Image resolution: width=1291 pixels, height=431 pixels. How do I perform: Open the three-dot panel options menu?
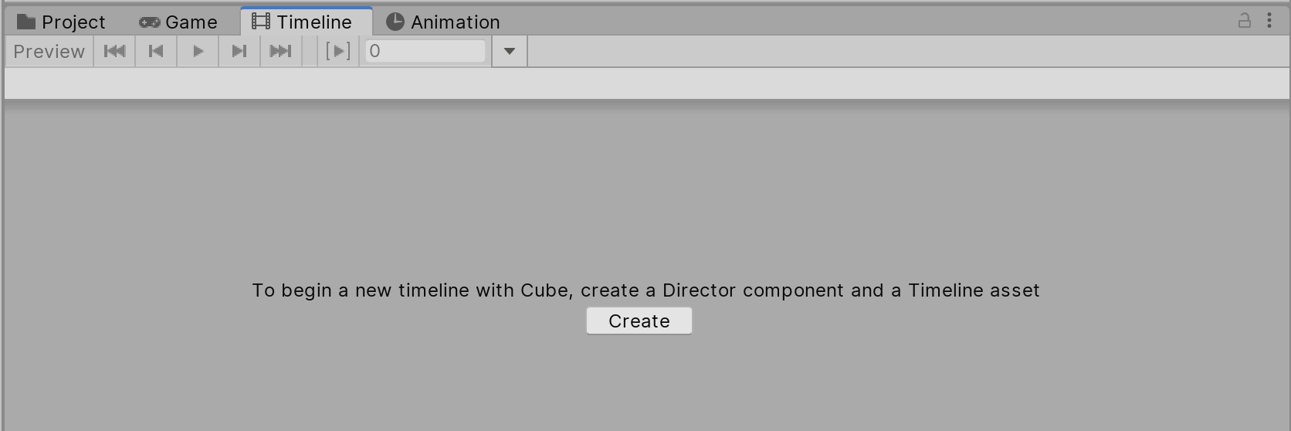(x=1269, y=21)
